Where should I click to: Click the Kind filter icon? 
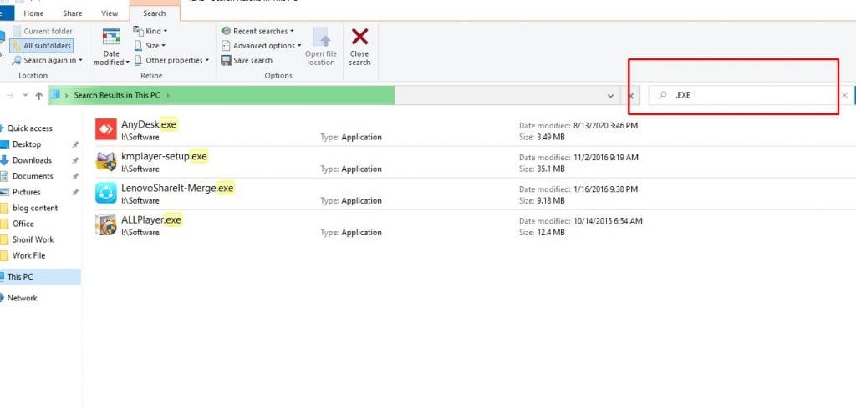pos(139,31)
